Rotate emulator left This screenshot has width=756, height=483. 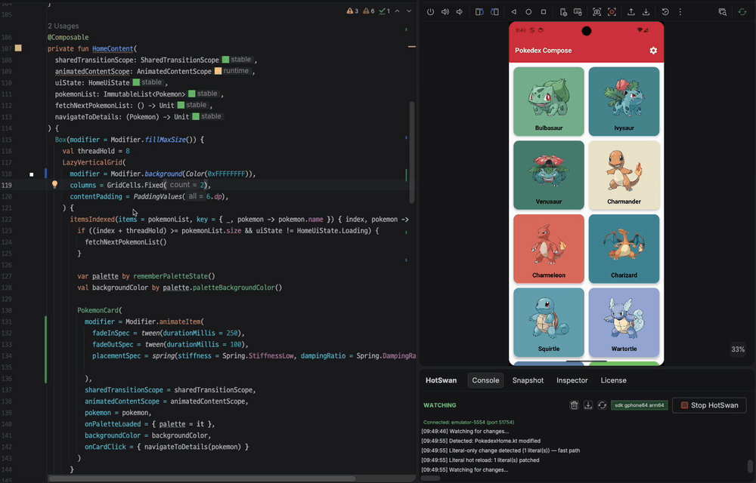tap(479, 12)
